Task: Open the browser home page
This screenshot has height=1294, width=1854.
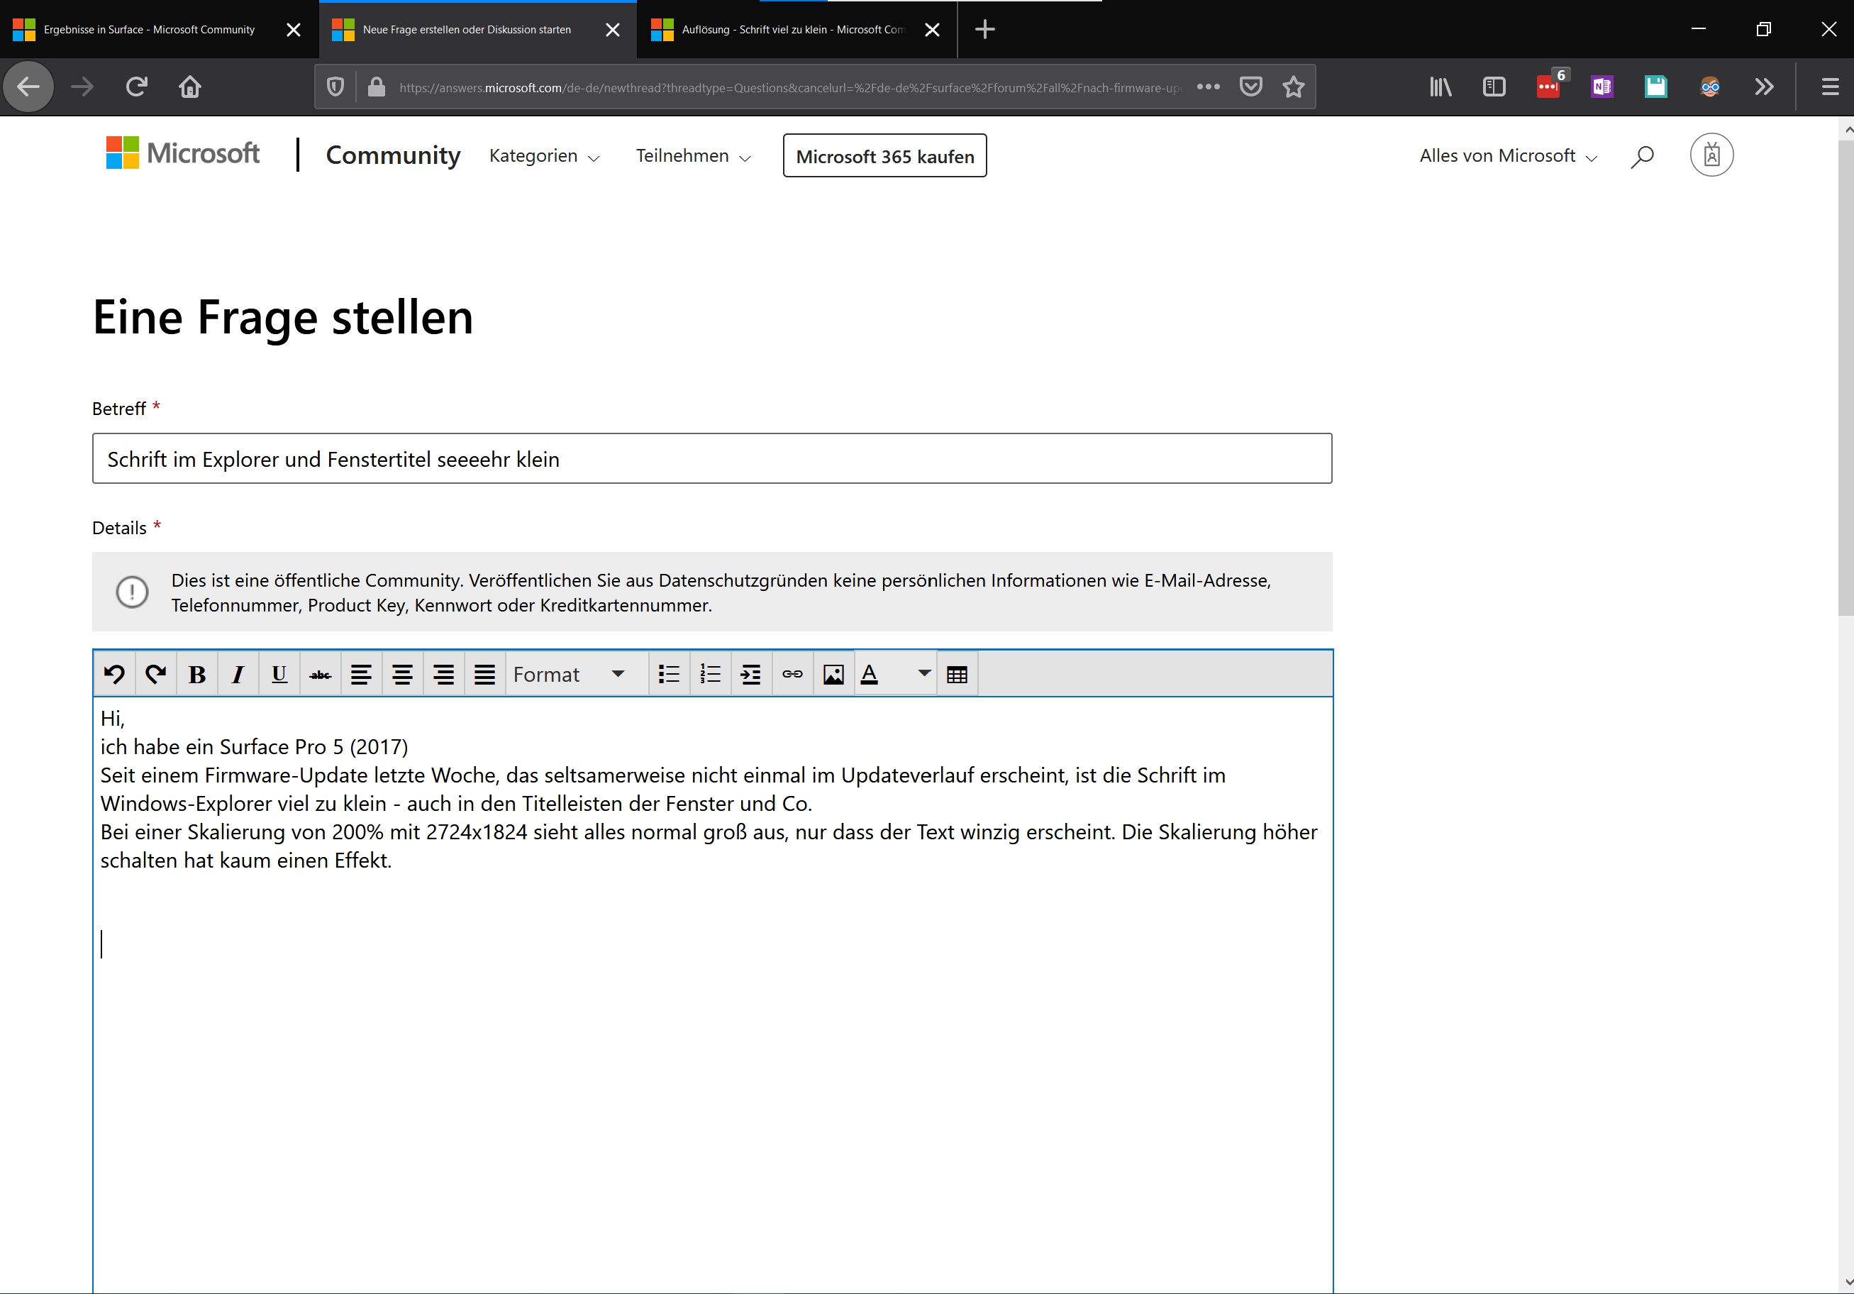Action: tap(190, 87)
